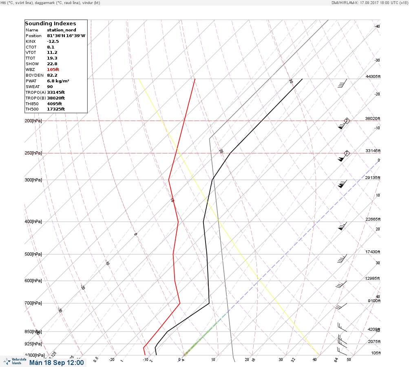Viewport: 409px width, 367px height.
Task: Click the 17430ft height label
Action: tap(373, 252)
